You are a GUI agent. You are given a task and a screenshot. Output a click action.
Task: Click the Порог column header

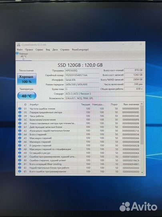tap(114, 104)
